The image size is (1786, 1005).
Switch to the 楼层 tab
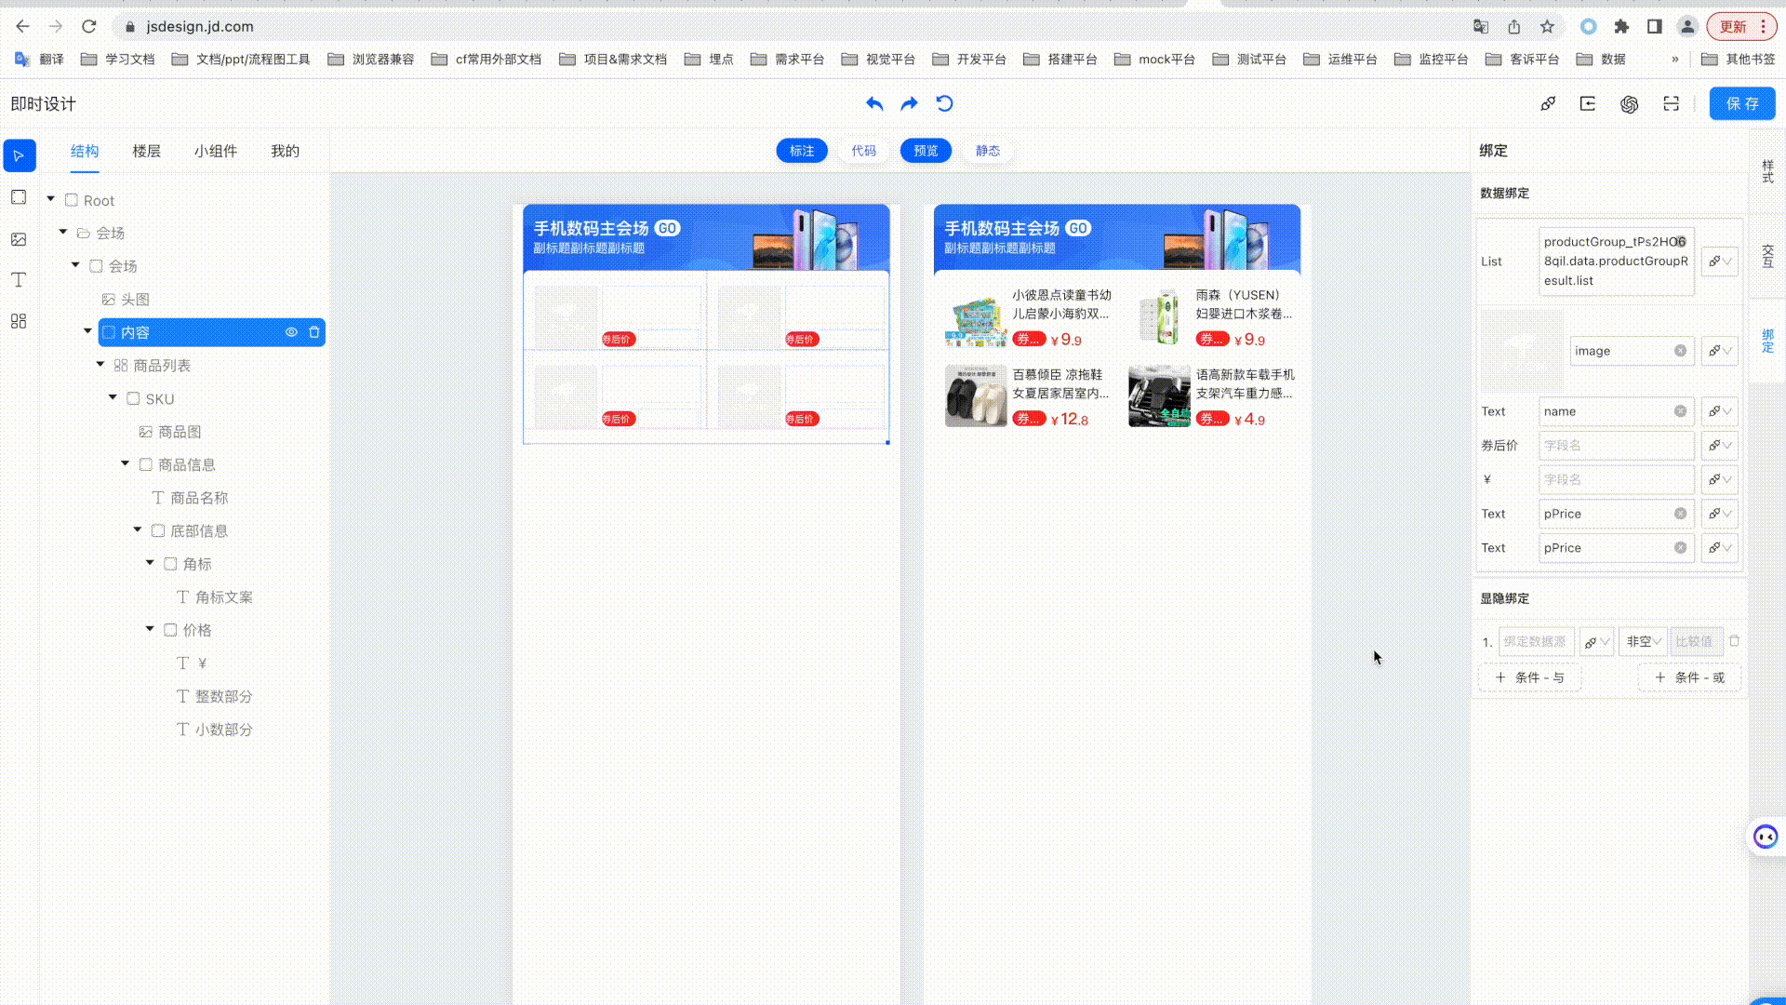(146, 151)
